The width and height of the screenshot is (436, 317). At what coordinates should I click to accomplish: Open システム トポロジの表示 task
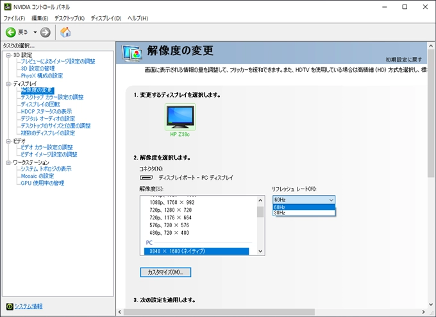point(46,169)
